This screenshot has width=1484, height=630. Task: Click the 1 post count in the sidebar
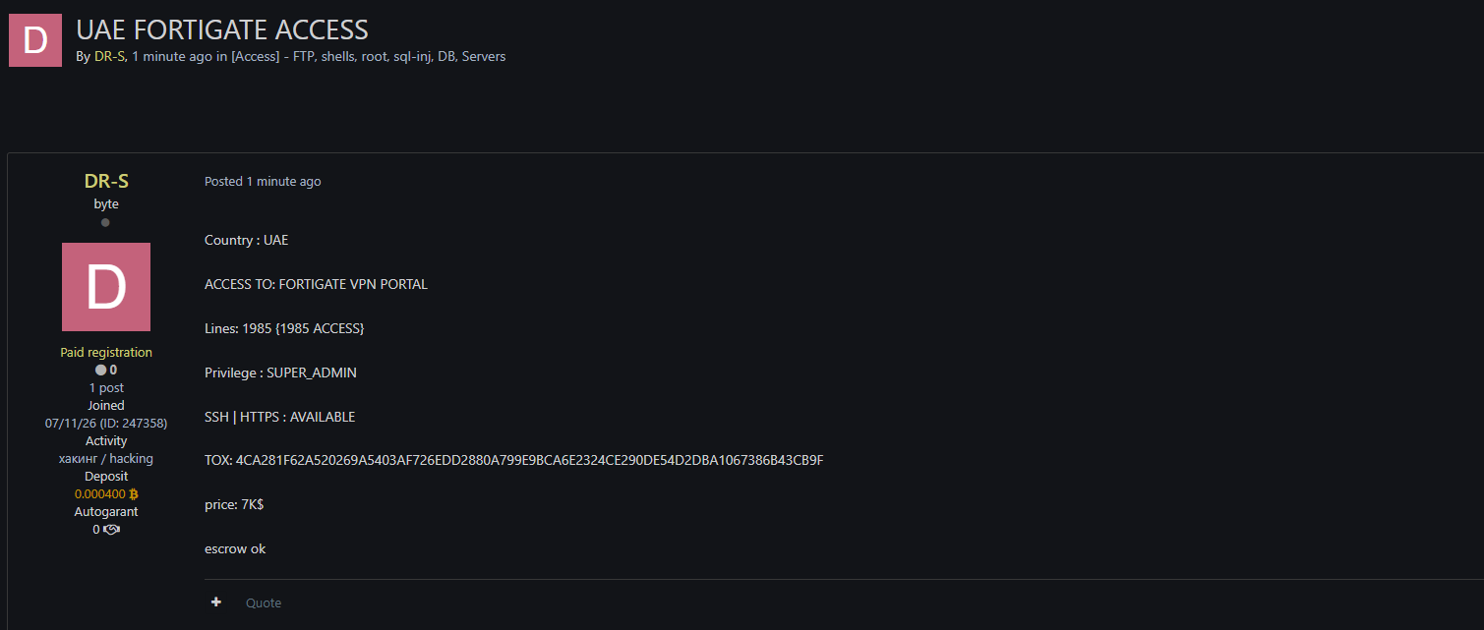click(x=106, y=388)
